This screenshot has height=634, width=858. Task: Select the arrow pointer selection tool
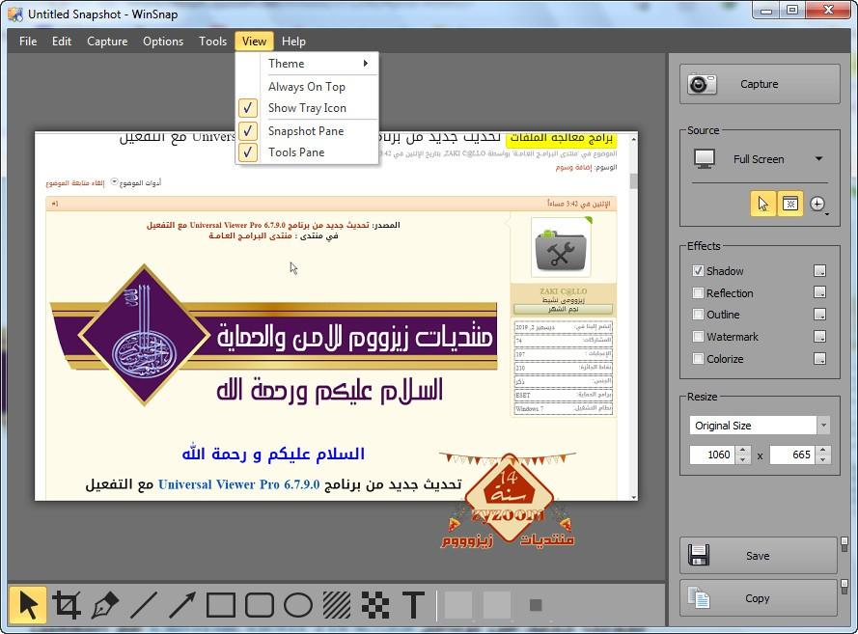coord(28,605)
